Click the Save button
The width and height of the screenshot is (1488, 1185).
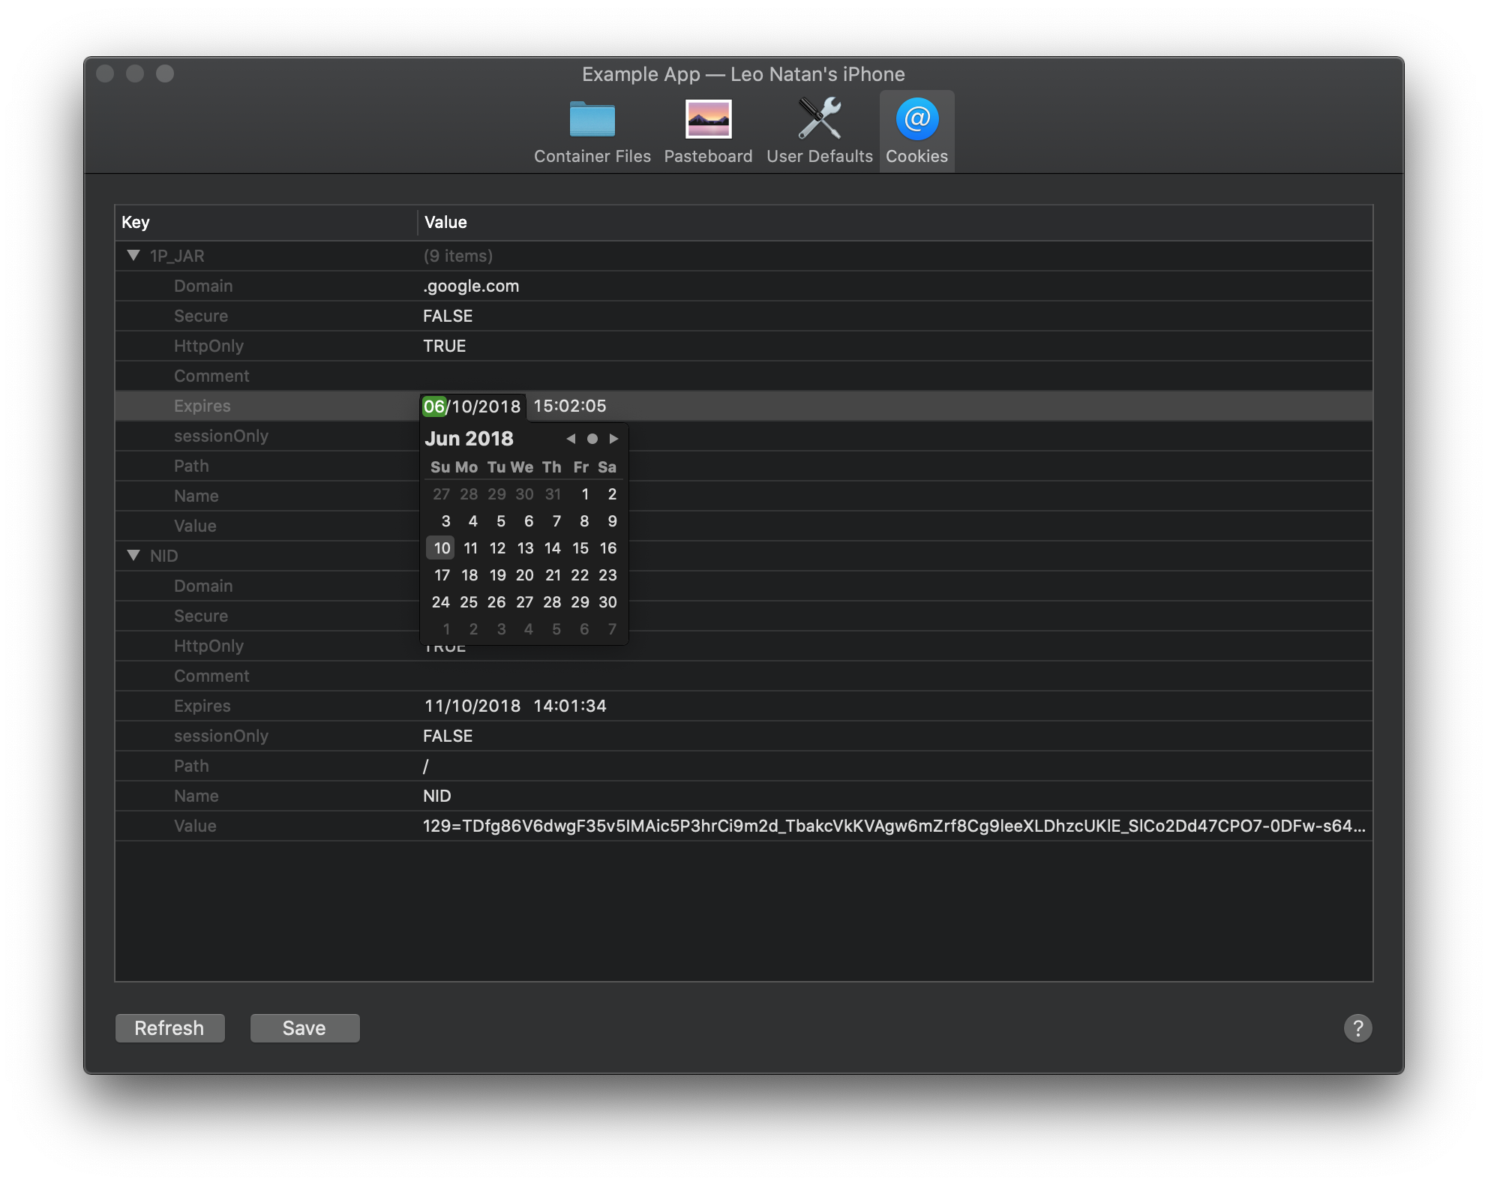[304, 1028]
